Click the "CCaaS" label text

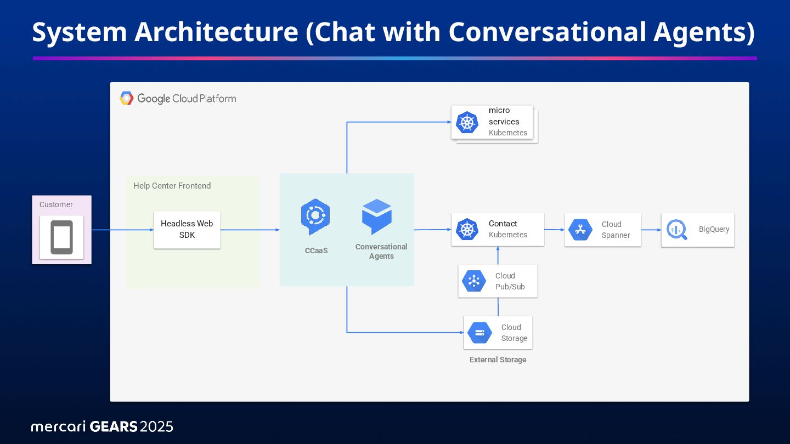tap(317, 251)
